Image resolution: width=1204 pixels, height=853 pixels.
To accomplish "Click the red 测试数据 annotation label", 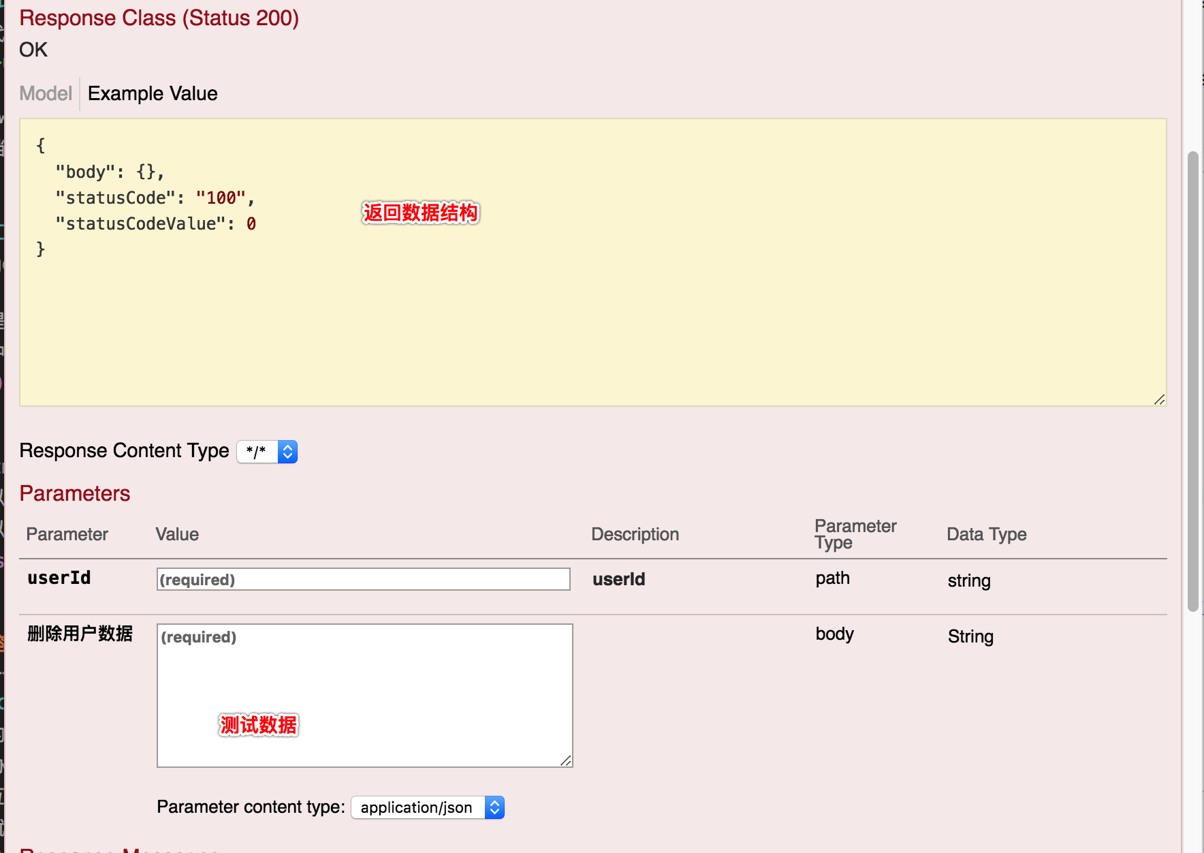I will click(258, 725).
